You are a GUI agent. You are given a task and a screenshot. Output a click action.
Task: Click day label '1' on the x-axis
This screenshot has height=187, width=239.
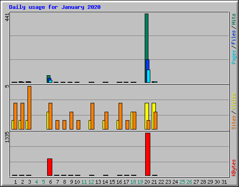(15, 182)
